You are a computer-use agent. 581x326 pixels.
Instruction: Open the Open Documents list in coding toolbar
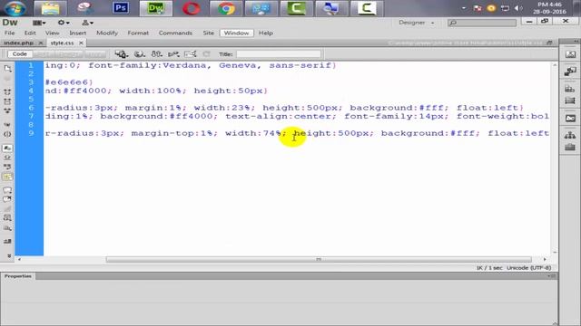[7, 69]
